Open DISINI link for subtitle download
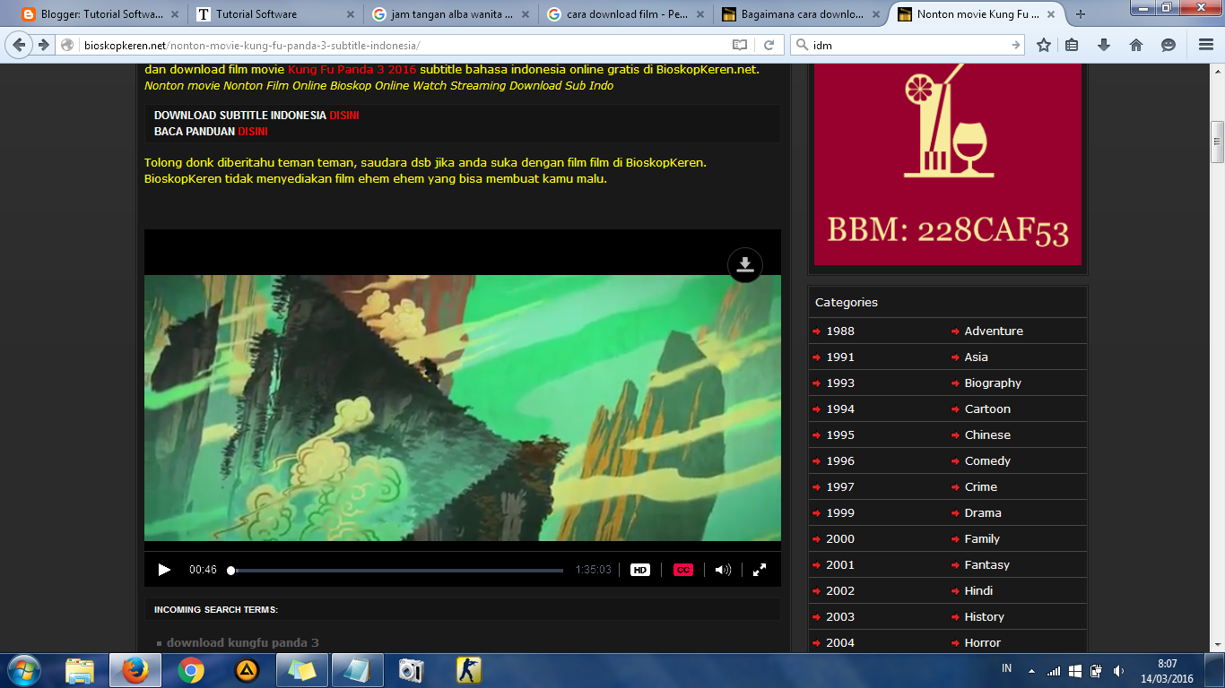Image resolution: width=1225 pixels, height=688 pixels. coord(344,116)
